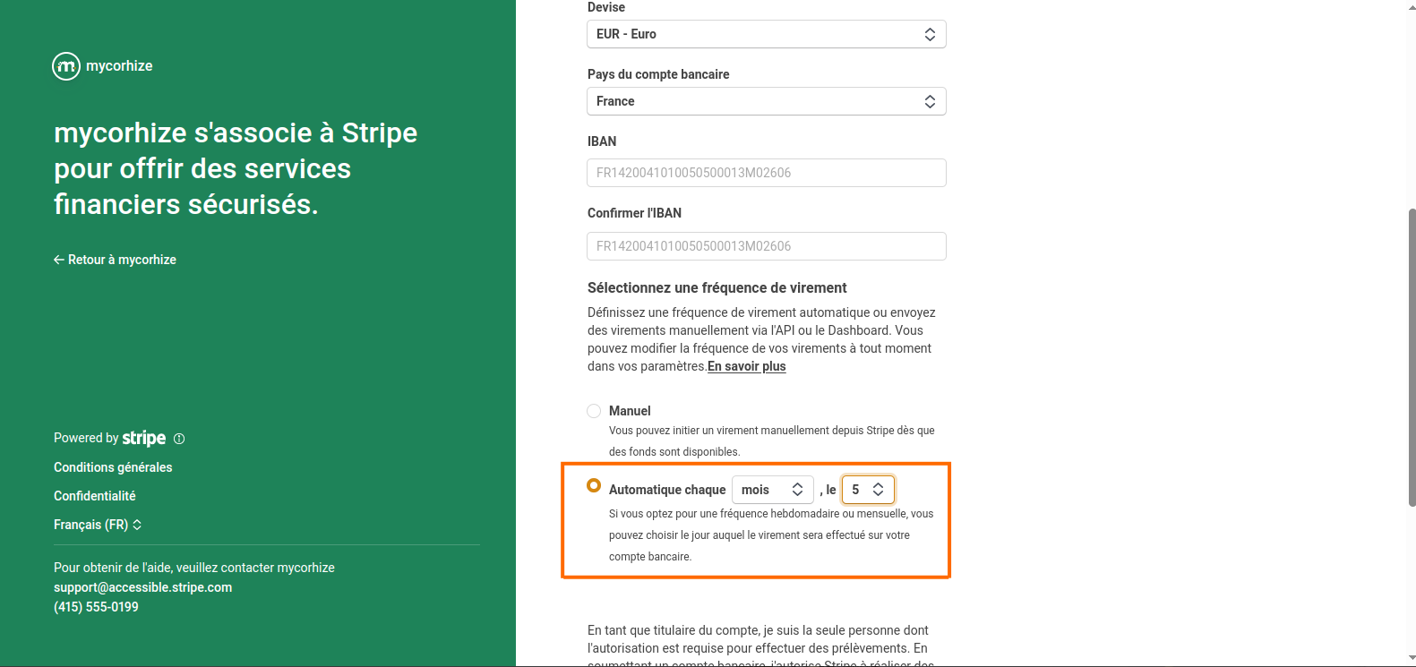
Task: Change language via Français (FR) selector
Action: point(98,525)
